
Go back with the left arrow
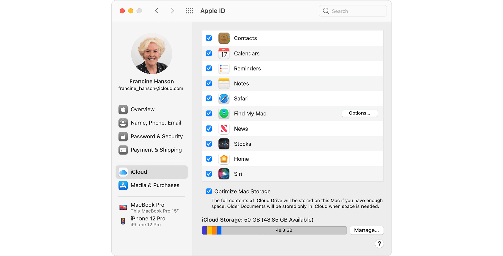157,11
